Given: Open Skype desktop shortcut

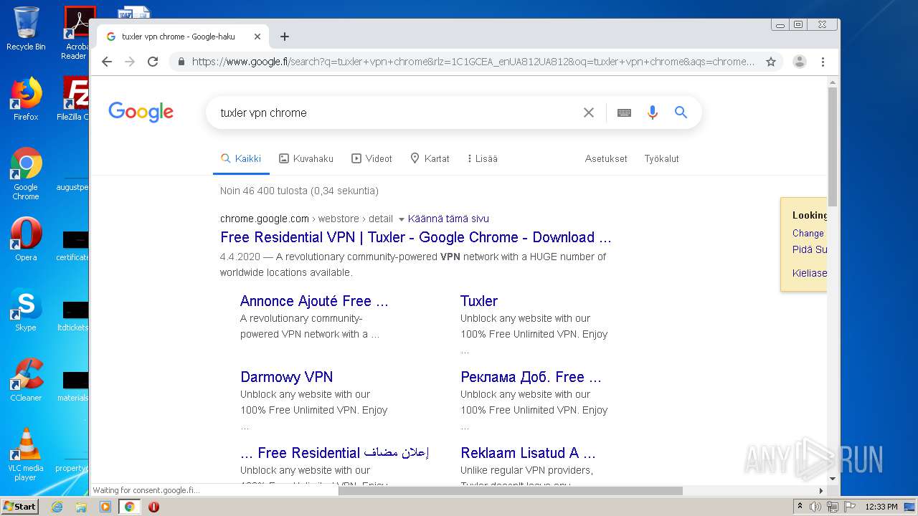Looking at the screenshot, I should [26, 310].
